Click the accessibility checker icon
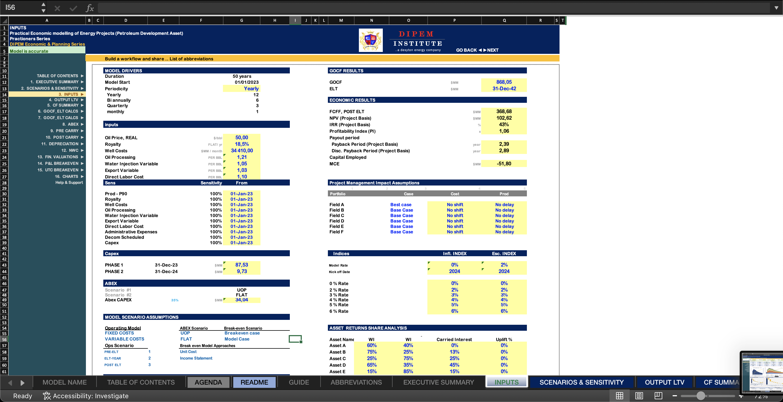Viewport: 783px width, 402px height. click(46, 396)
